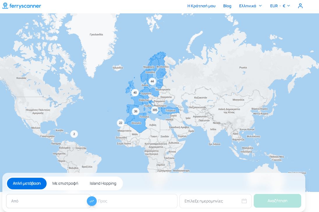Screen dimensions: 319x212
Task: Choose the Island Hopping trip type
Action: point(103,184)
